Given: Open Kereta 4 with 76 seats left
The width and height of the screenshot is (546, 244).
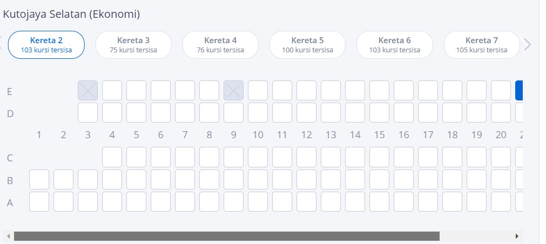Looking at the screenshot, I should [x=220, y=45].
